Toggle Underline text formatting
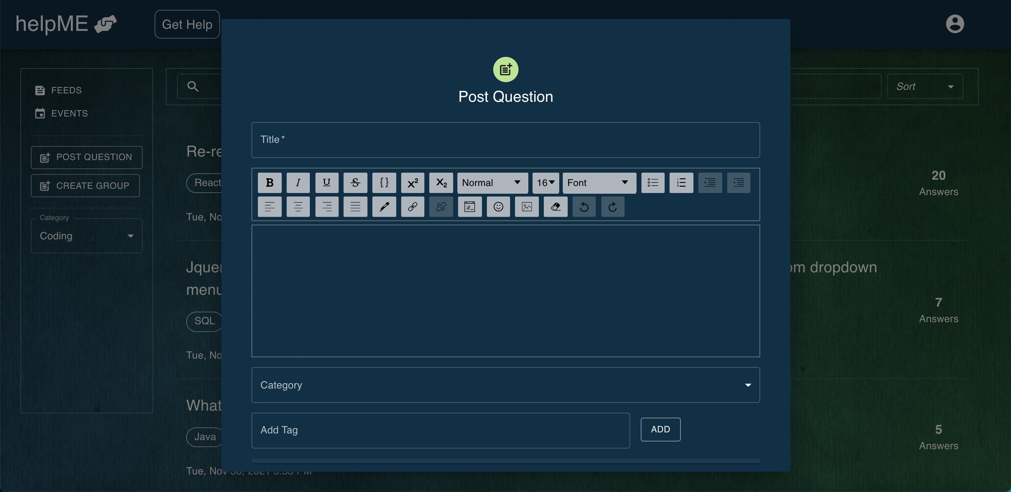The height and width of the screenshot is (492, 1011). click(327, 183)
